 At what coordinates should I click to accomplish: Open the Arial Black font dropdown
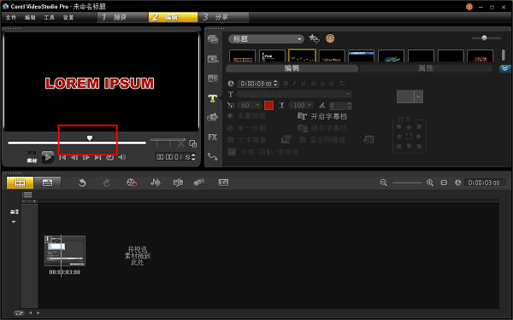tap(294, 95)
